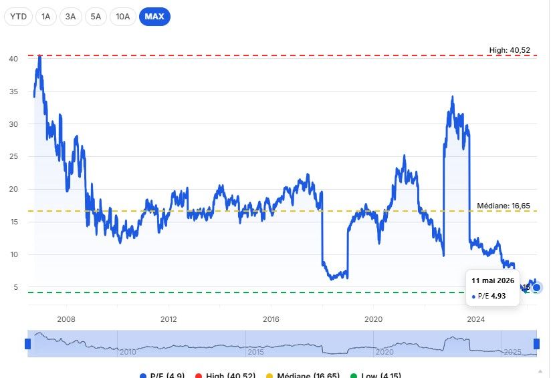Toggle the Médiane legend item
This screenshot has height=378, width=553.
click(x=303, y=375)
